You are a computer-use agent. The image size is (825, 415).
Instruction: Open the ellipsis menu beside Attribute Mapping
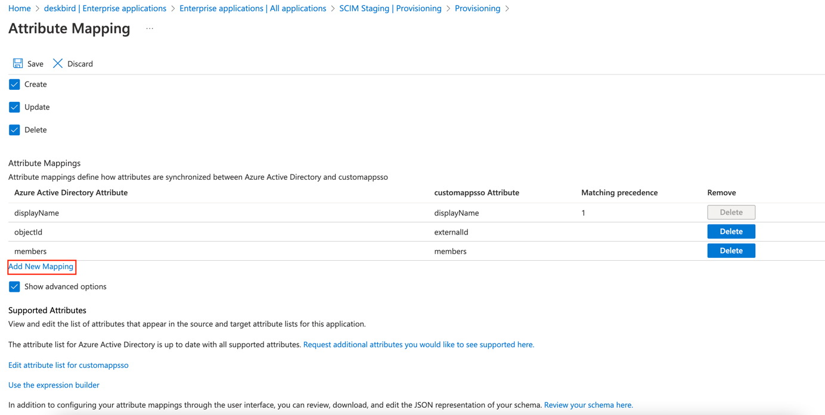coord(150,29)
